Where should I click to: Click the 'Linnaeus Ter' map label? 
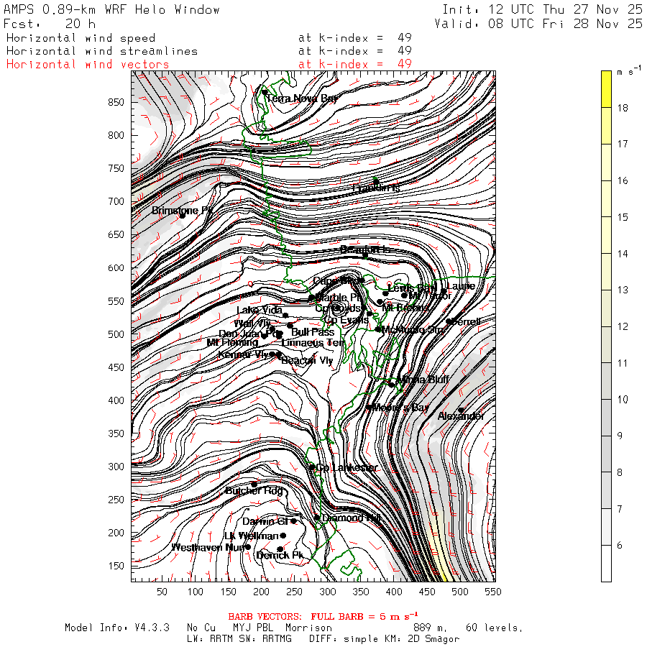pos(313,342)
